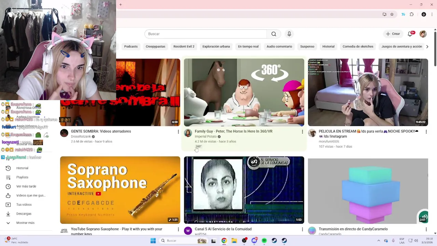Open Chrome's three-dot menu
The width and height of the screenshot is (437, 246).
click(x=432, y=14)
